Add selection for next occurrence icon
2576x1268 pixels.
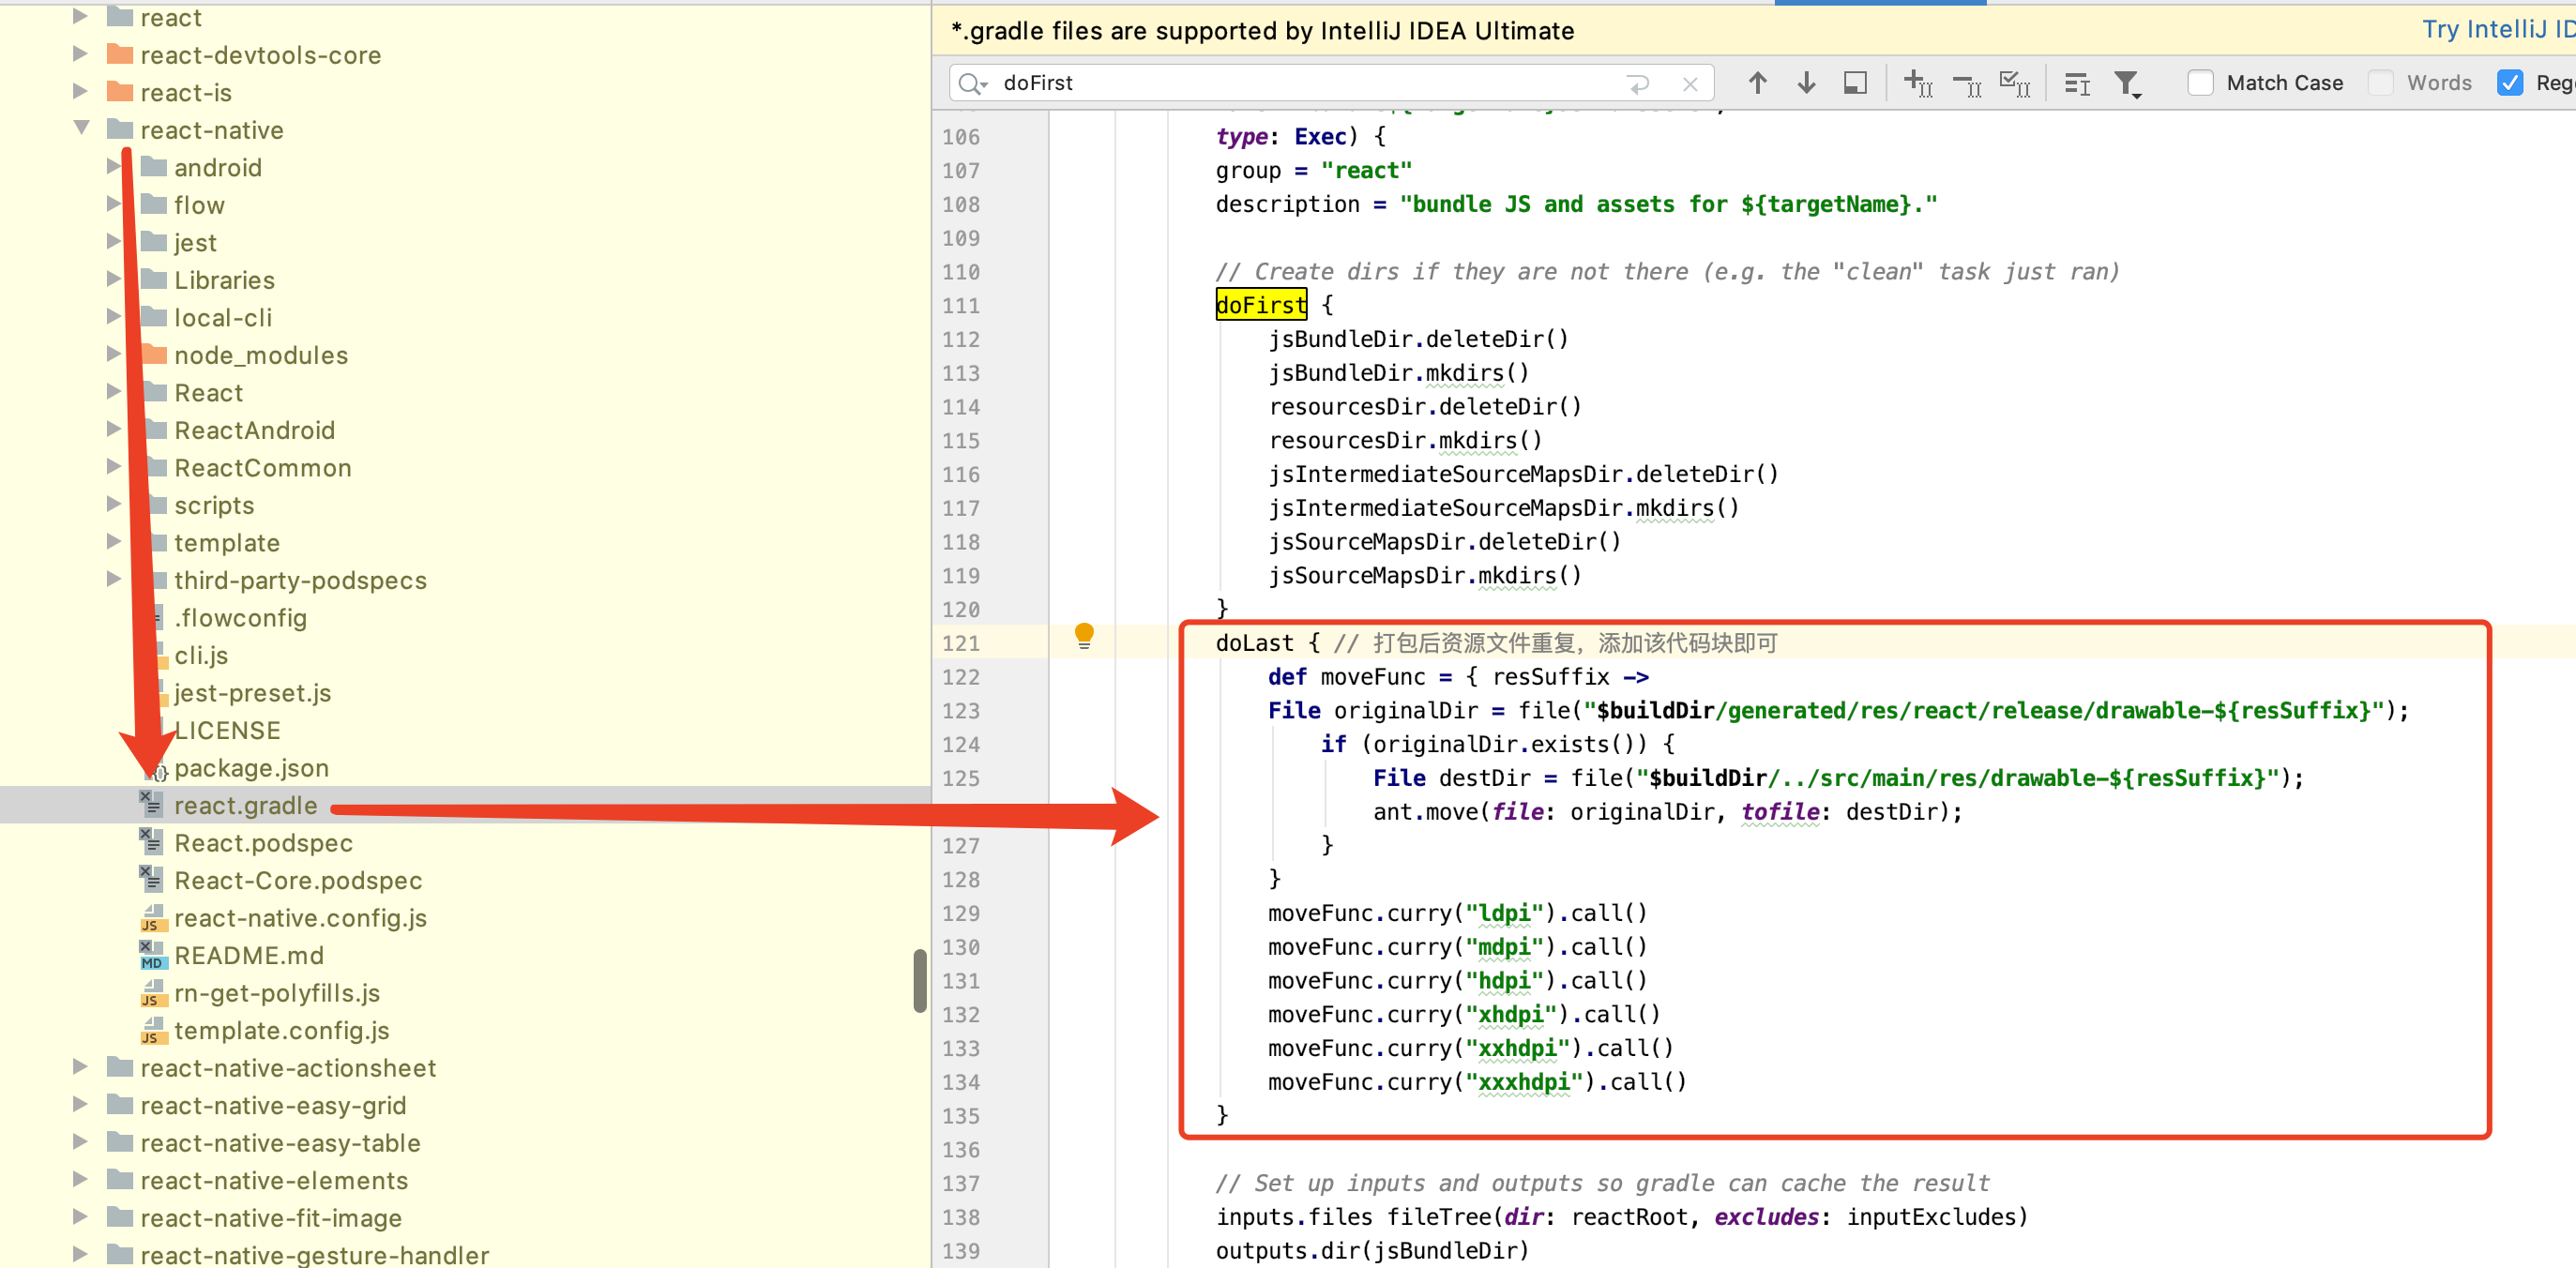1917,83
